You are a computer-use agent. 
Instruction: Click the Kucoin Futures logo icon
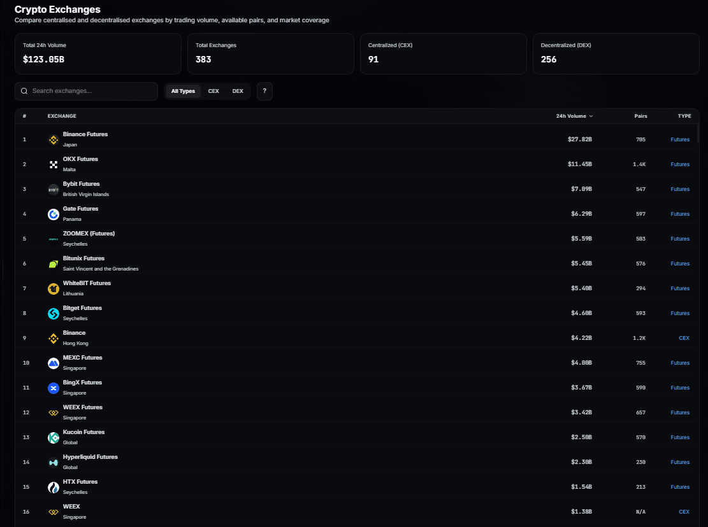[x=54, y=437]
